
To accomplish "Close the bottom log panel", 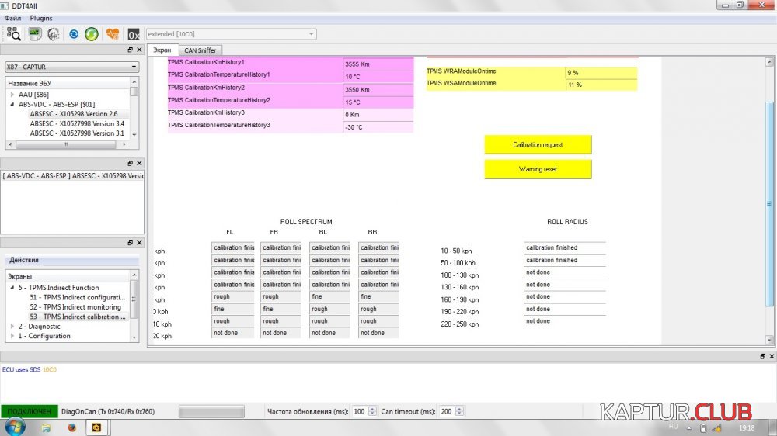I will tap(772, 356).
